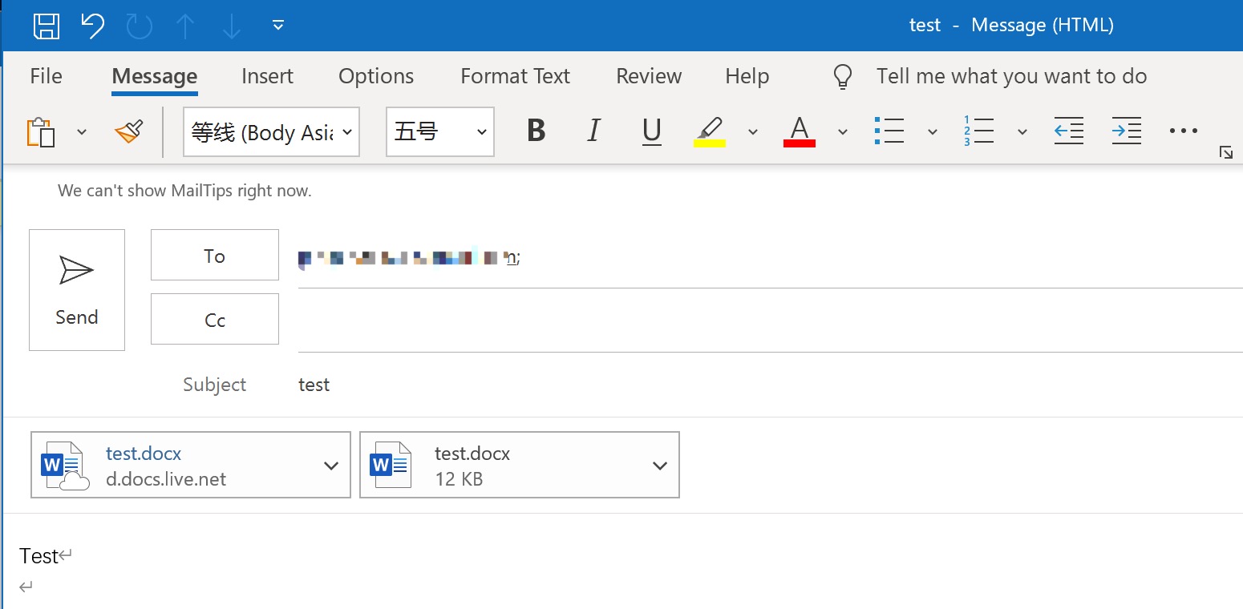Expand numbering library dropdown arrow
The image size is (1243, 609).
coord(1022,131)
